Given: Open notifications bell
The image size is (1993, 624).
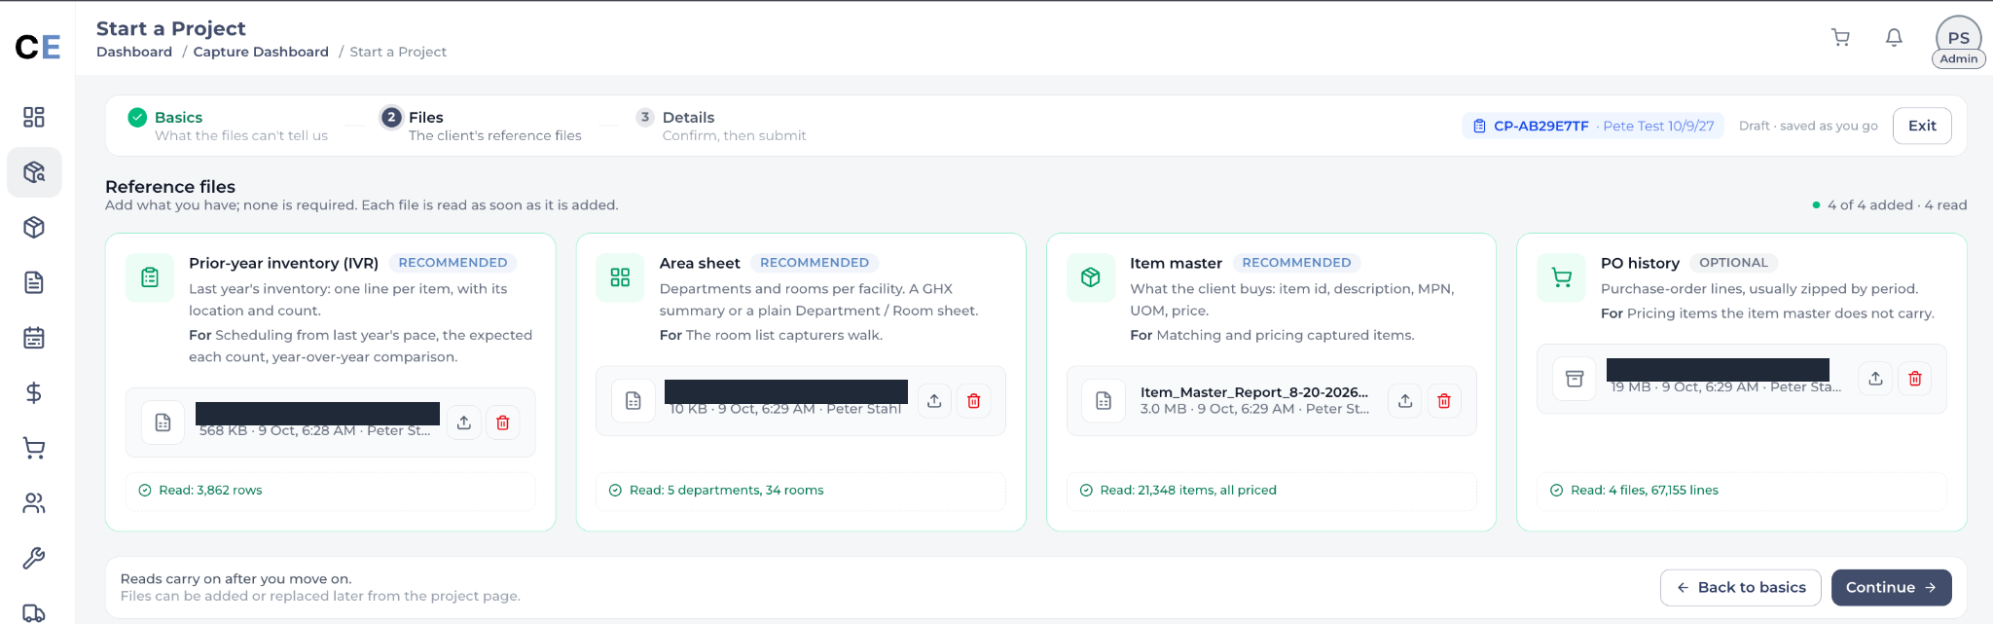Looking at the screenshot, I should [x=1894, y=37].
